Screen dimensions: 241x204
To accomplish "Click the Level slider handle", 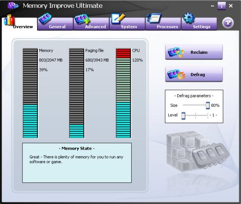I will pos(183,116).
